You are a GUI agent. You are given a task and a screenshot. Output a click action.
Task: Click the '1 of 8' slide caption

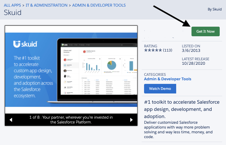click(71, 120)
